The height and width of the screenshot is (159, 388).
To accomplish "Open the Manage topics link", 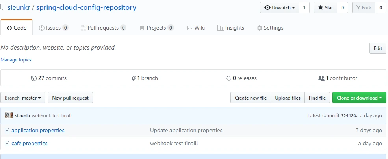I will (16, 60).
